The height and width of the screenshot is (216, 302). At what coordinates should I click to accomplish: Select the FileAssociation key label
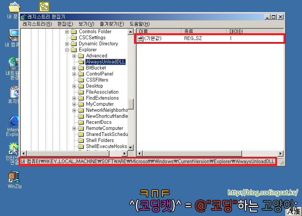[x=102, y=92]
